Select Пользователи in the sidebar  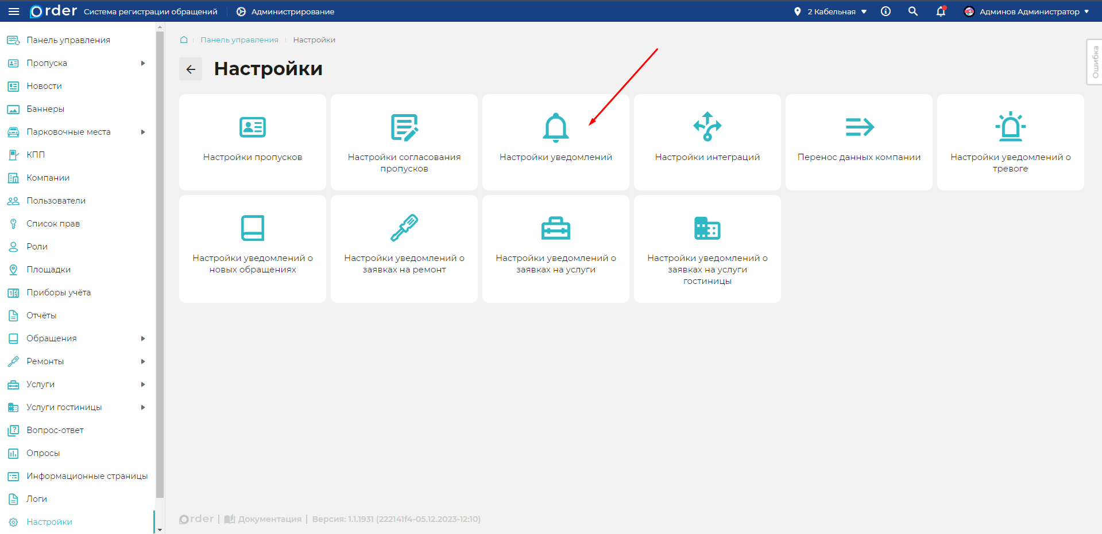point(56,201)
